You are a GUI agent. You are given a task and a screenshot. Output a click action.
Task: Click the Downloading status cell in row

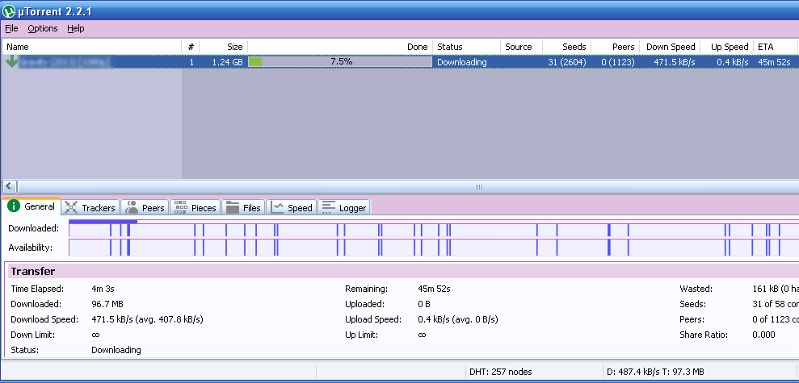pos(461,62)
